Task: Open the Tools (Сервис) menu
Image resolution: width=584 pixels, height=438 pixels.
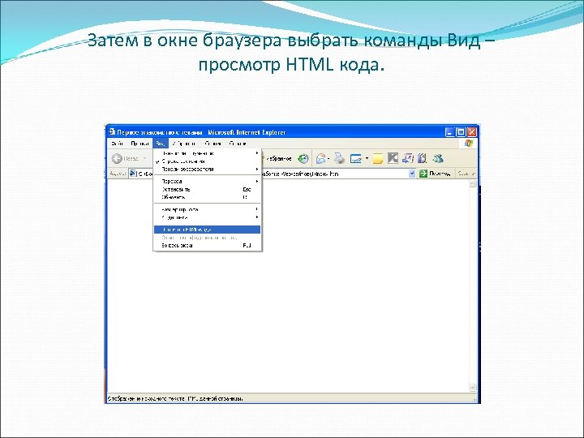Action: [x=213, y=144]
